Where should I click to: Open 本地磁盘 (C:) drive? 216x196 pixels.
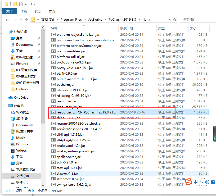25,170
